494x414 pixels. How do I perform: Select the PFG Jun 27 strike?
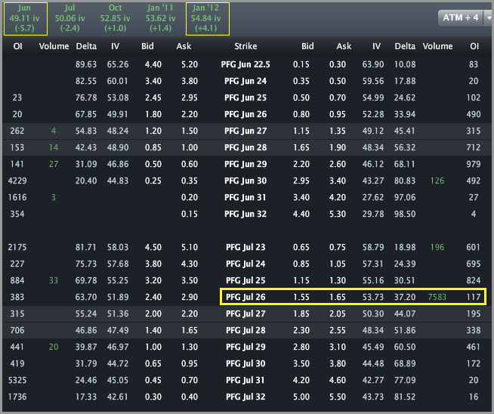[245, 131]
